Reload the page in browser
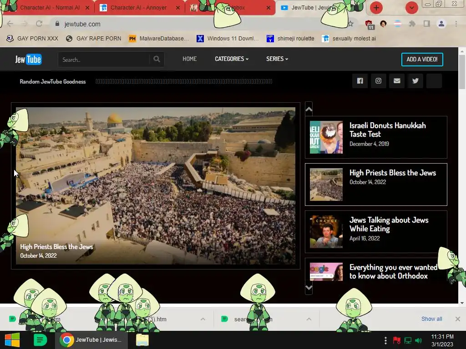 [x=39, y=24]
